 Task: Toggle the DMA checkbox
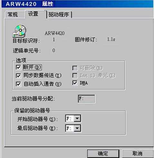(x=75, y=83)
